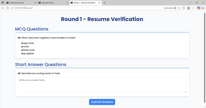Click the MCQ Questions heading

point(32,29)
